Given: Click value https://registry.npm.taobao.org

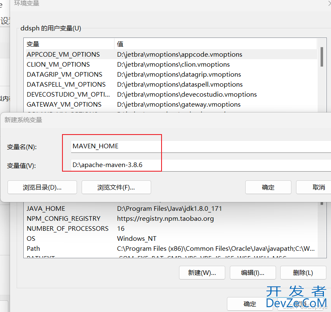Looking at the screenshot, I should tap(165, 219).
